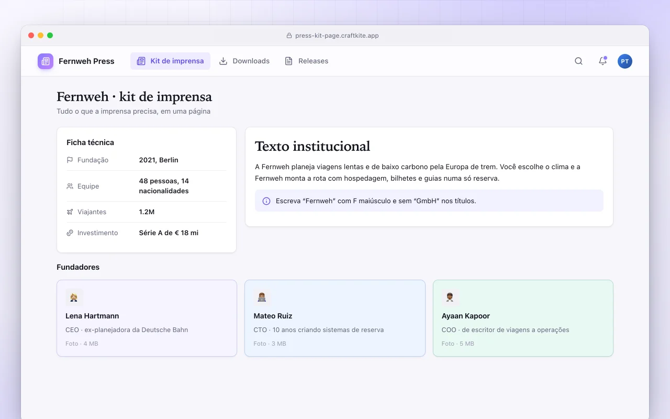Viewport: 670px width, 419px height.
Task: Click Lena Hartmann's avatar thumbnail
Action: click(74, 297)
